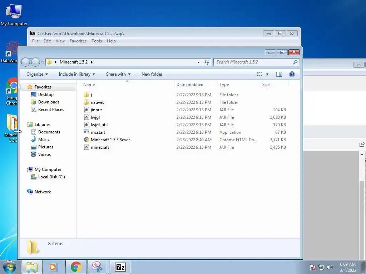Open 7-Zip from taskbar
This screenshot has height=274, width=366.
(120, 267)
